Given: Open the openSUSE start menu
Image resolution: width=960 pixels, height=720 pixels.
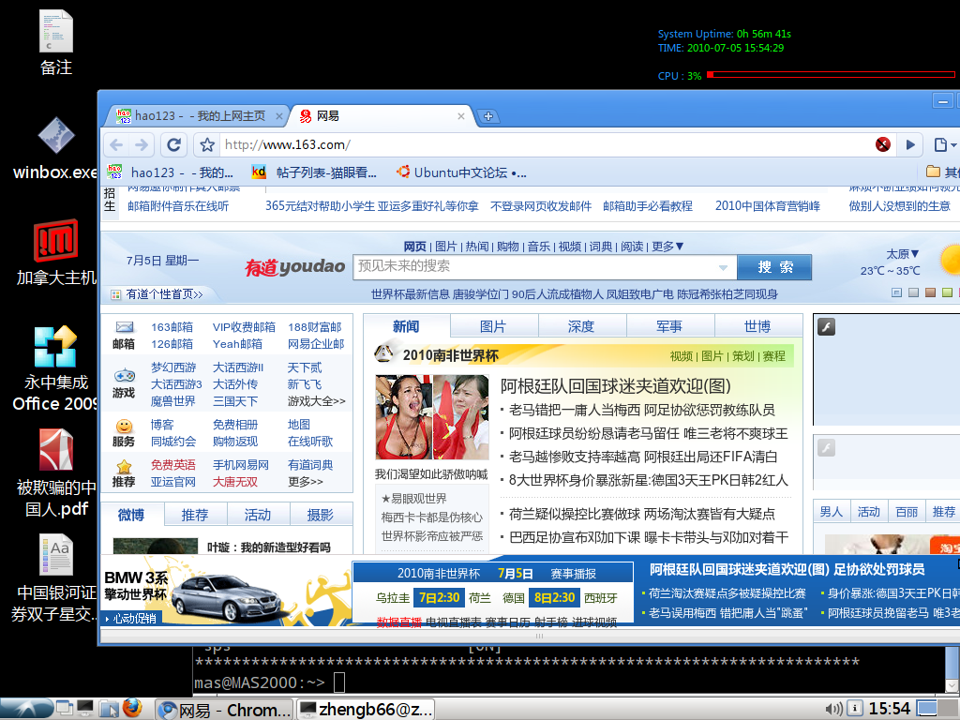Looking at the screenshot, I should (24, 709).
